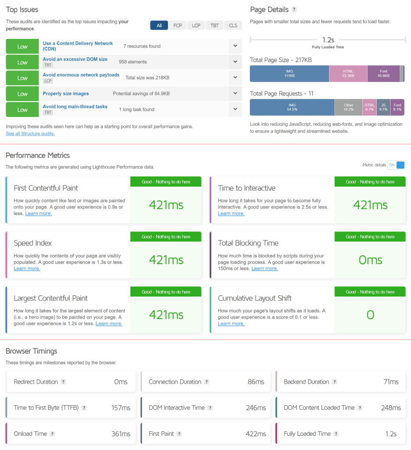Click Learn more under Speed Index
This screenshot has height=450, width=411.
(x=27, y=268)
